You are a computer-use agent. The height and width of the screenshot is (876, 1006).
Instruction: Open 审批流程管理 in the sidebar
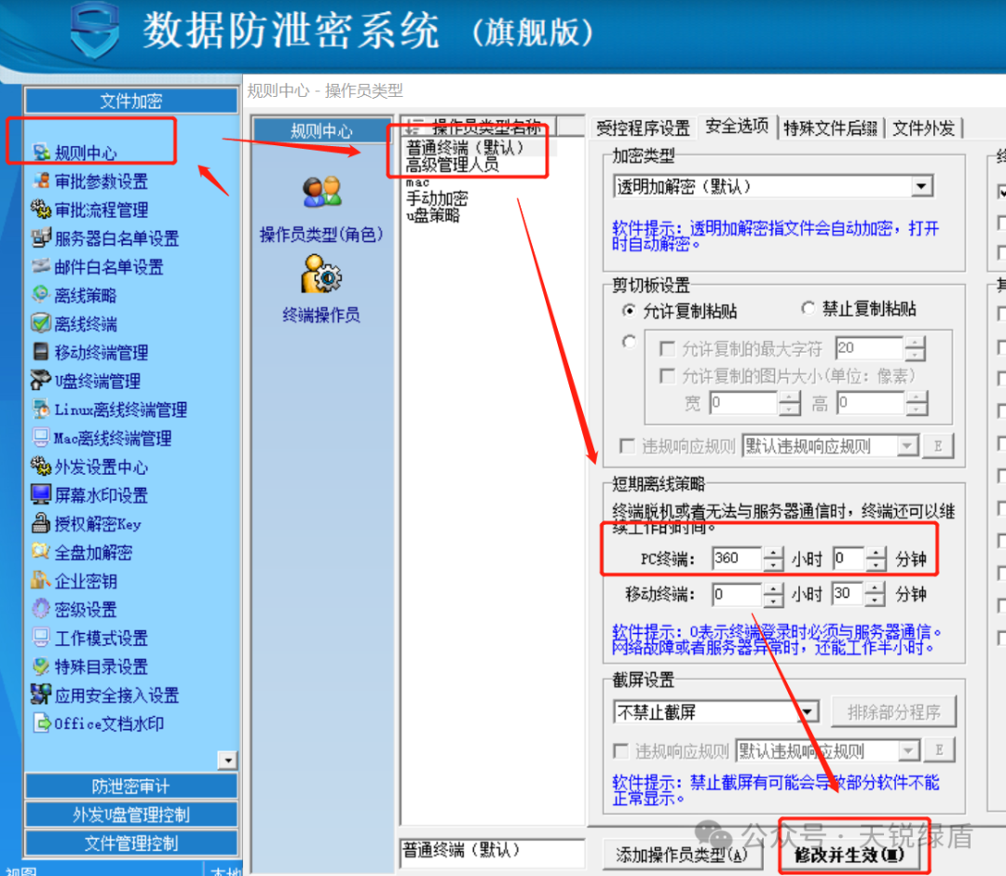[89, 209]
